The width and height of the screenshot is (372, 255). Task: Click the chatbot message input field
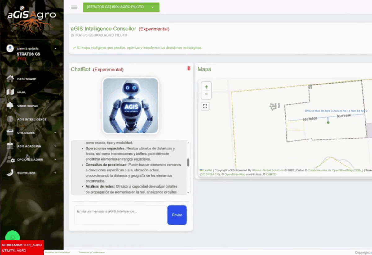pos(120,215)
